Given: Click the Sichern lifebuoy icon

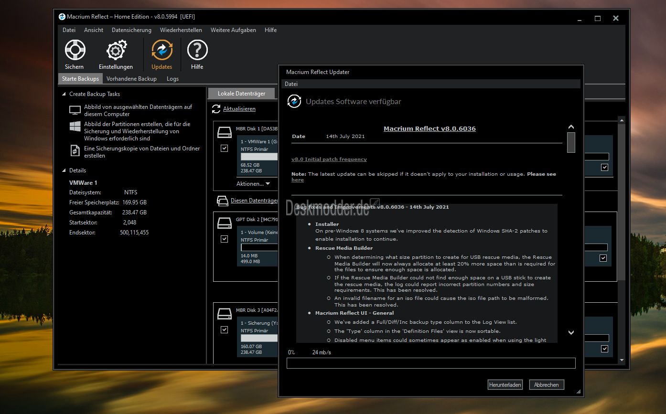Looking at the screenshot, I should 75,50.
